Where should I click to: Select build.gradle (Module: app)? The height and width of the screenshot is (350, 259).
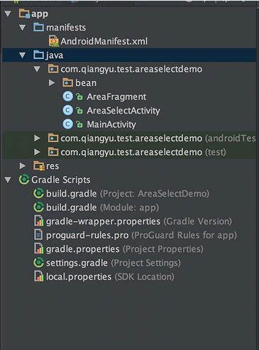point(102,207)
